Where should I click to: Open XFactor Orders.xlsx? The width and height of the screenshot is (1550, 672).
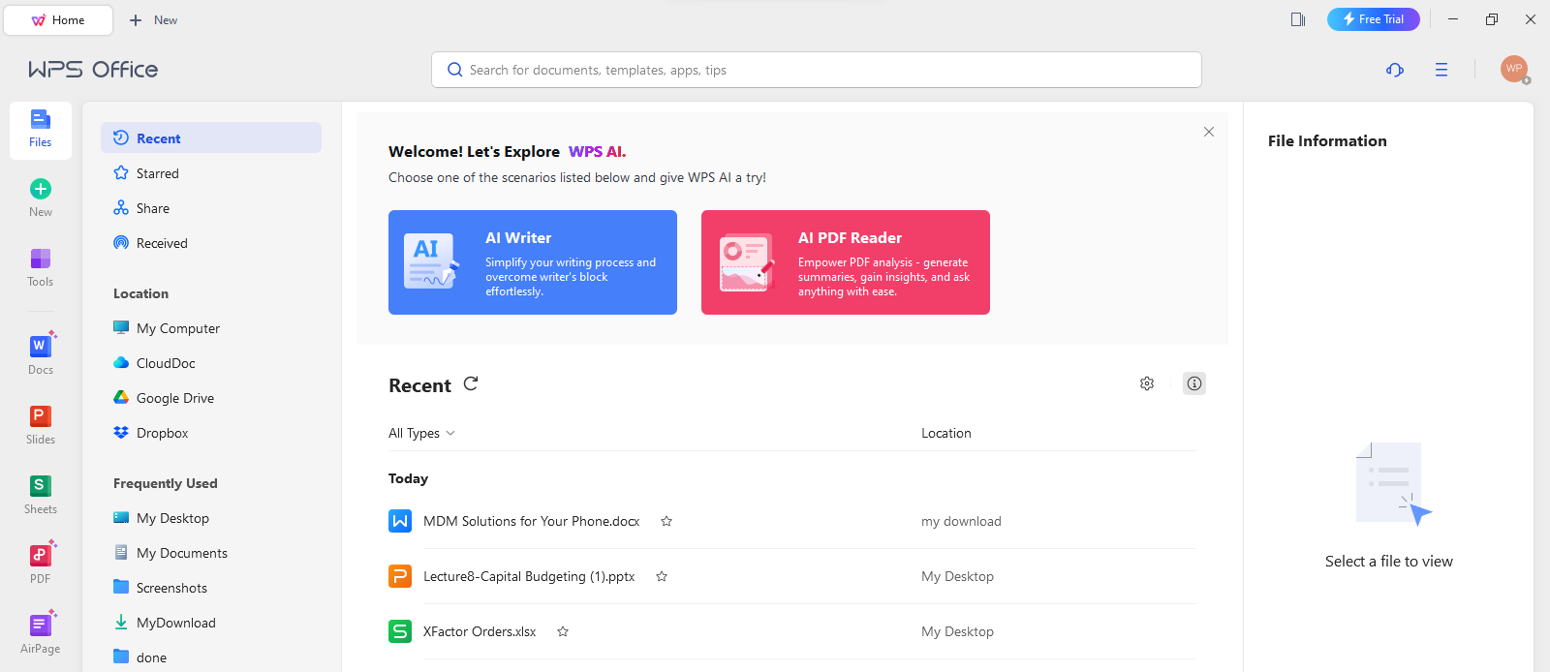[480, 631]
